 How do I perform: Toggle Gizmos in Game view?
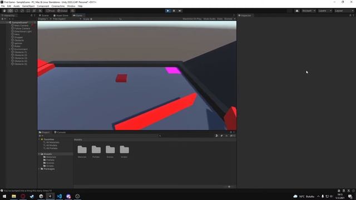point(228,19)
